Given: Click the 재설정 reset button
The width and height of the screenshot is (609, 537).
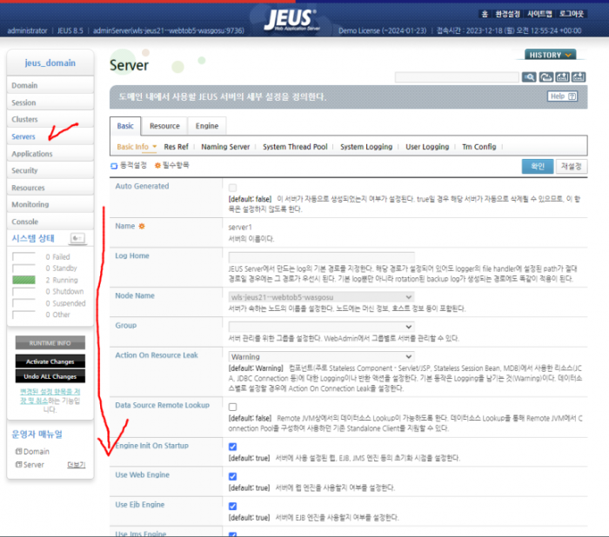Looking at the screenshot, I should pos(572,166).
